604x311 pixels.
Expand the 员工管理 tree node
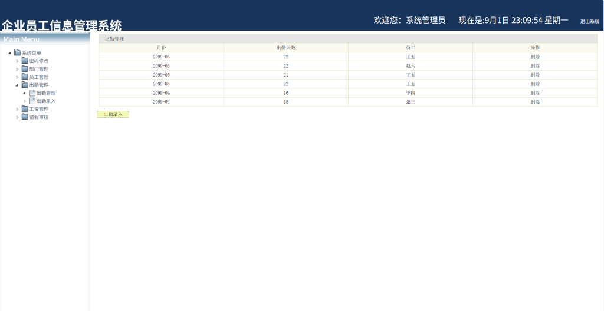(17, 77)
